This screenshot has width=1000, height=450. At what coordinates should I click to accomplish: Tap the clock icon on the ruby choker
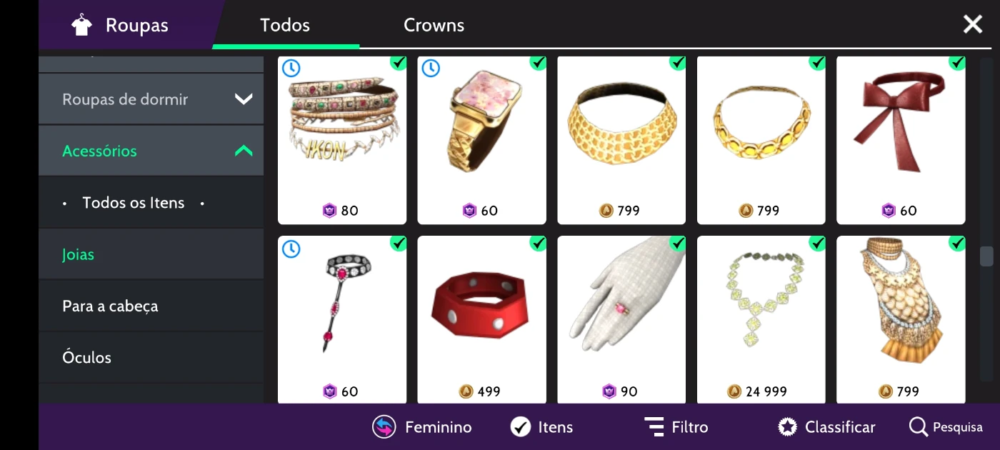click(x=291, y=249)
